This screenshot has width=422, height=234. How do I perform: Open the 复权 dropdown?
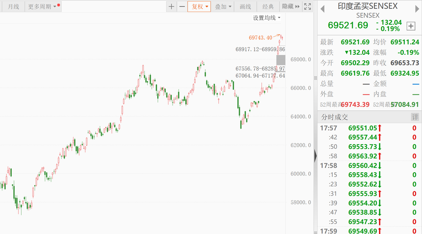[200, 7]
